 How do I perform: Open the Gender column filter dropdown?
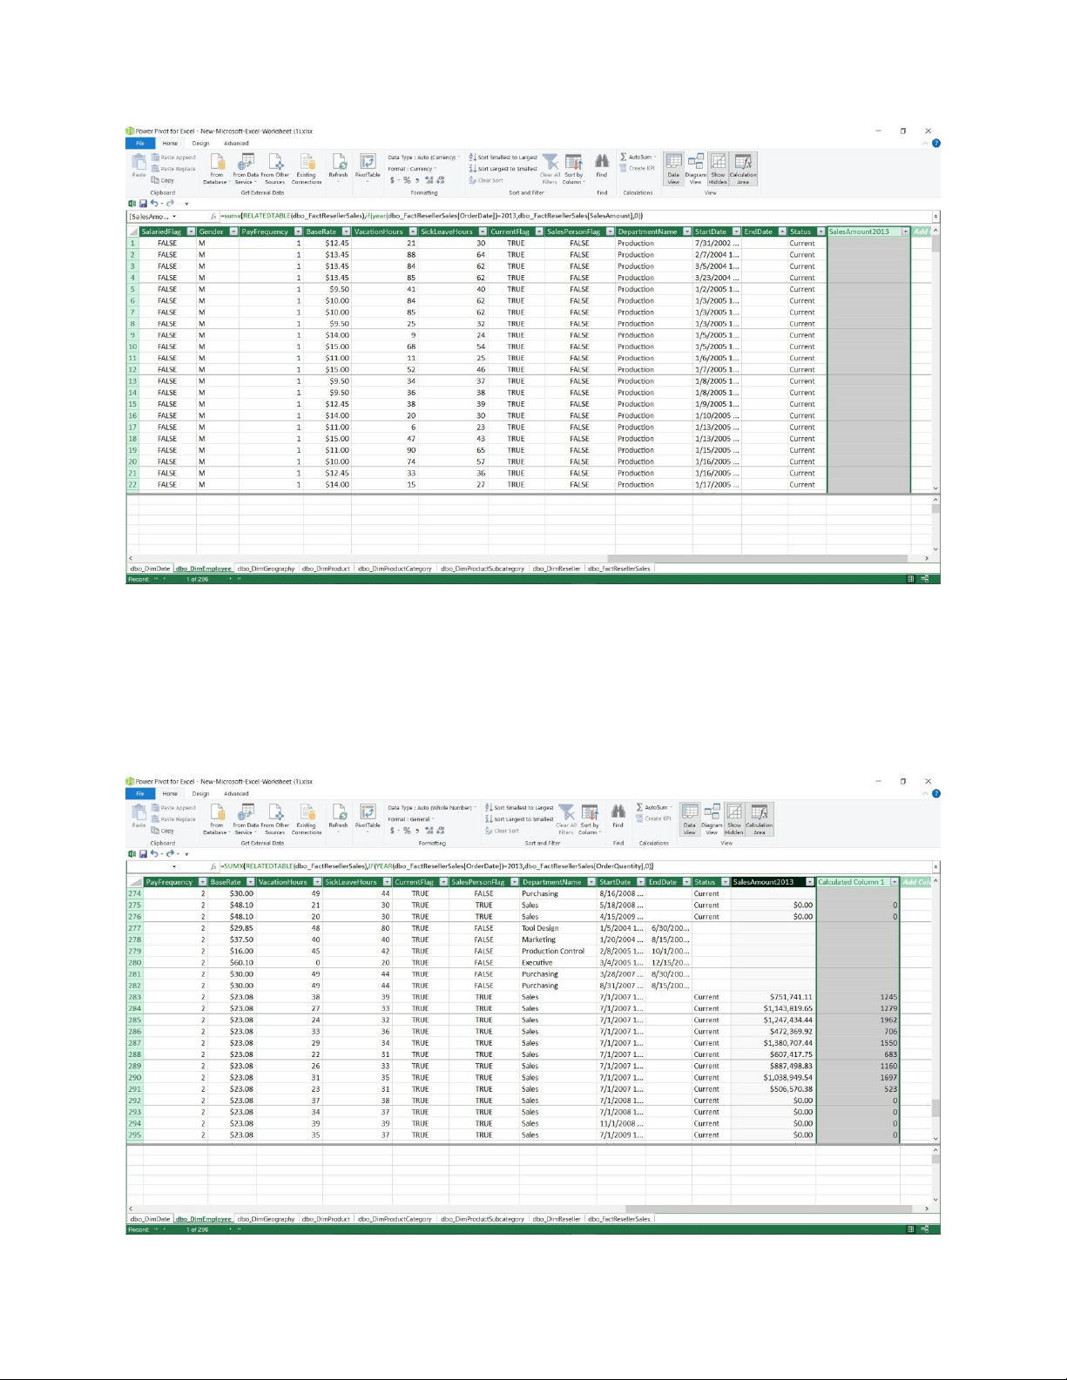[233, 232]
